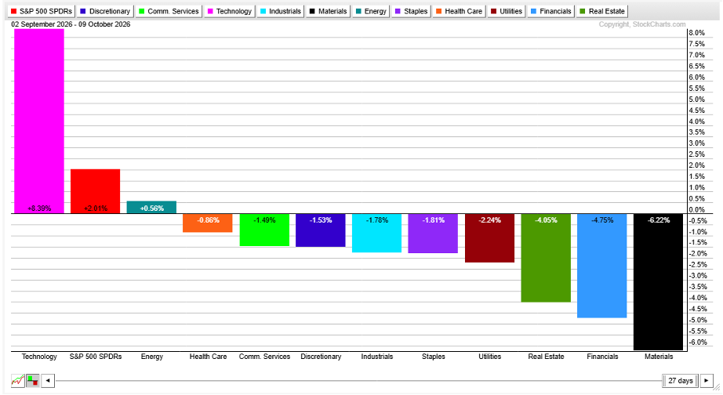Toggle the Health Care legend button
The width and height of the screenshot is (723, 395).
click(x=459, y=11)
